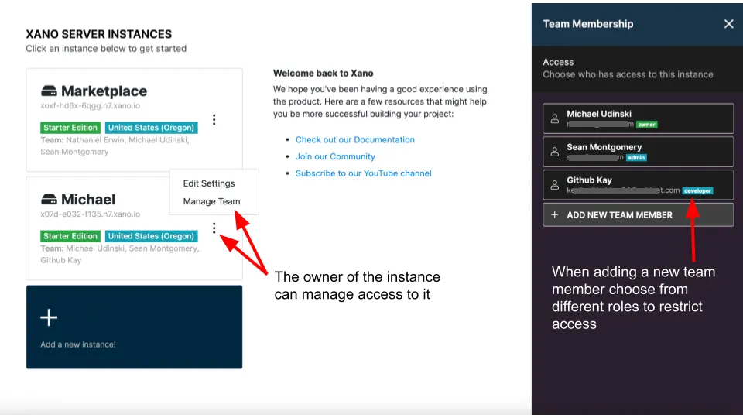Click the admin role badge

coord(636,158)
